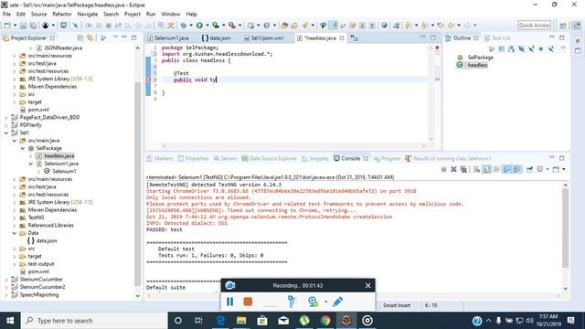This screenshot has height=329, width=585.
Task: Select the recorder pen annotation tool
Action: pos(337,302)
